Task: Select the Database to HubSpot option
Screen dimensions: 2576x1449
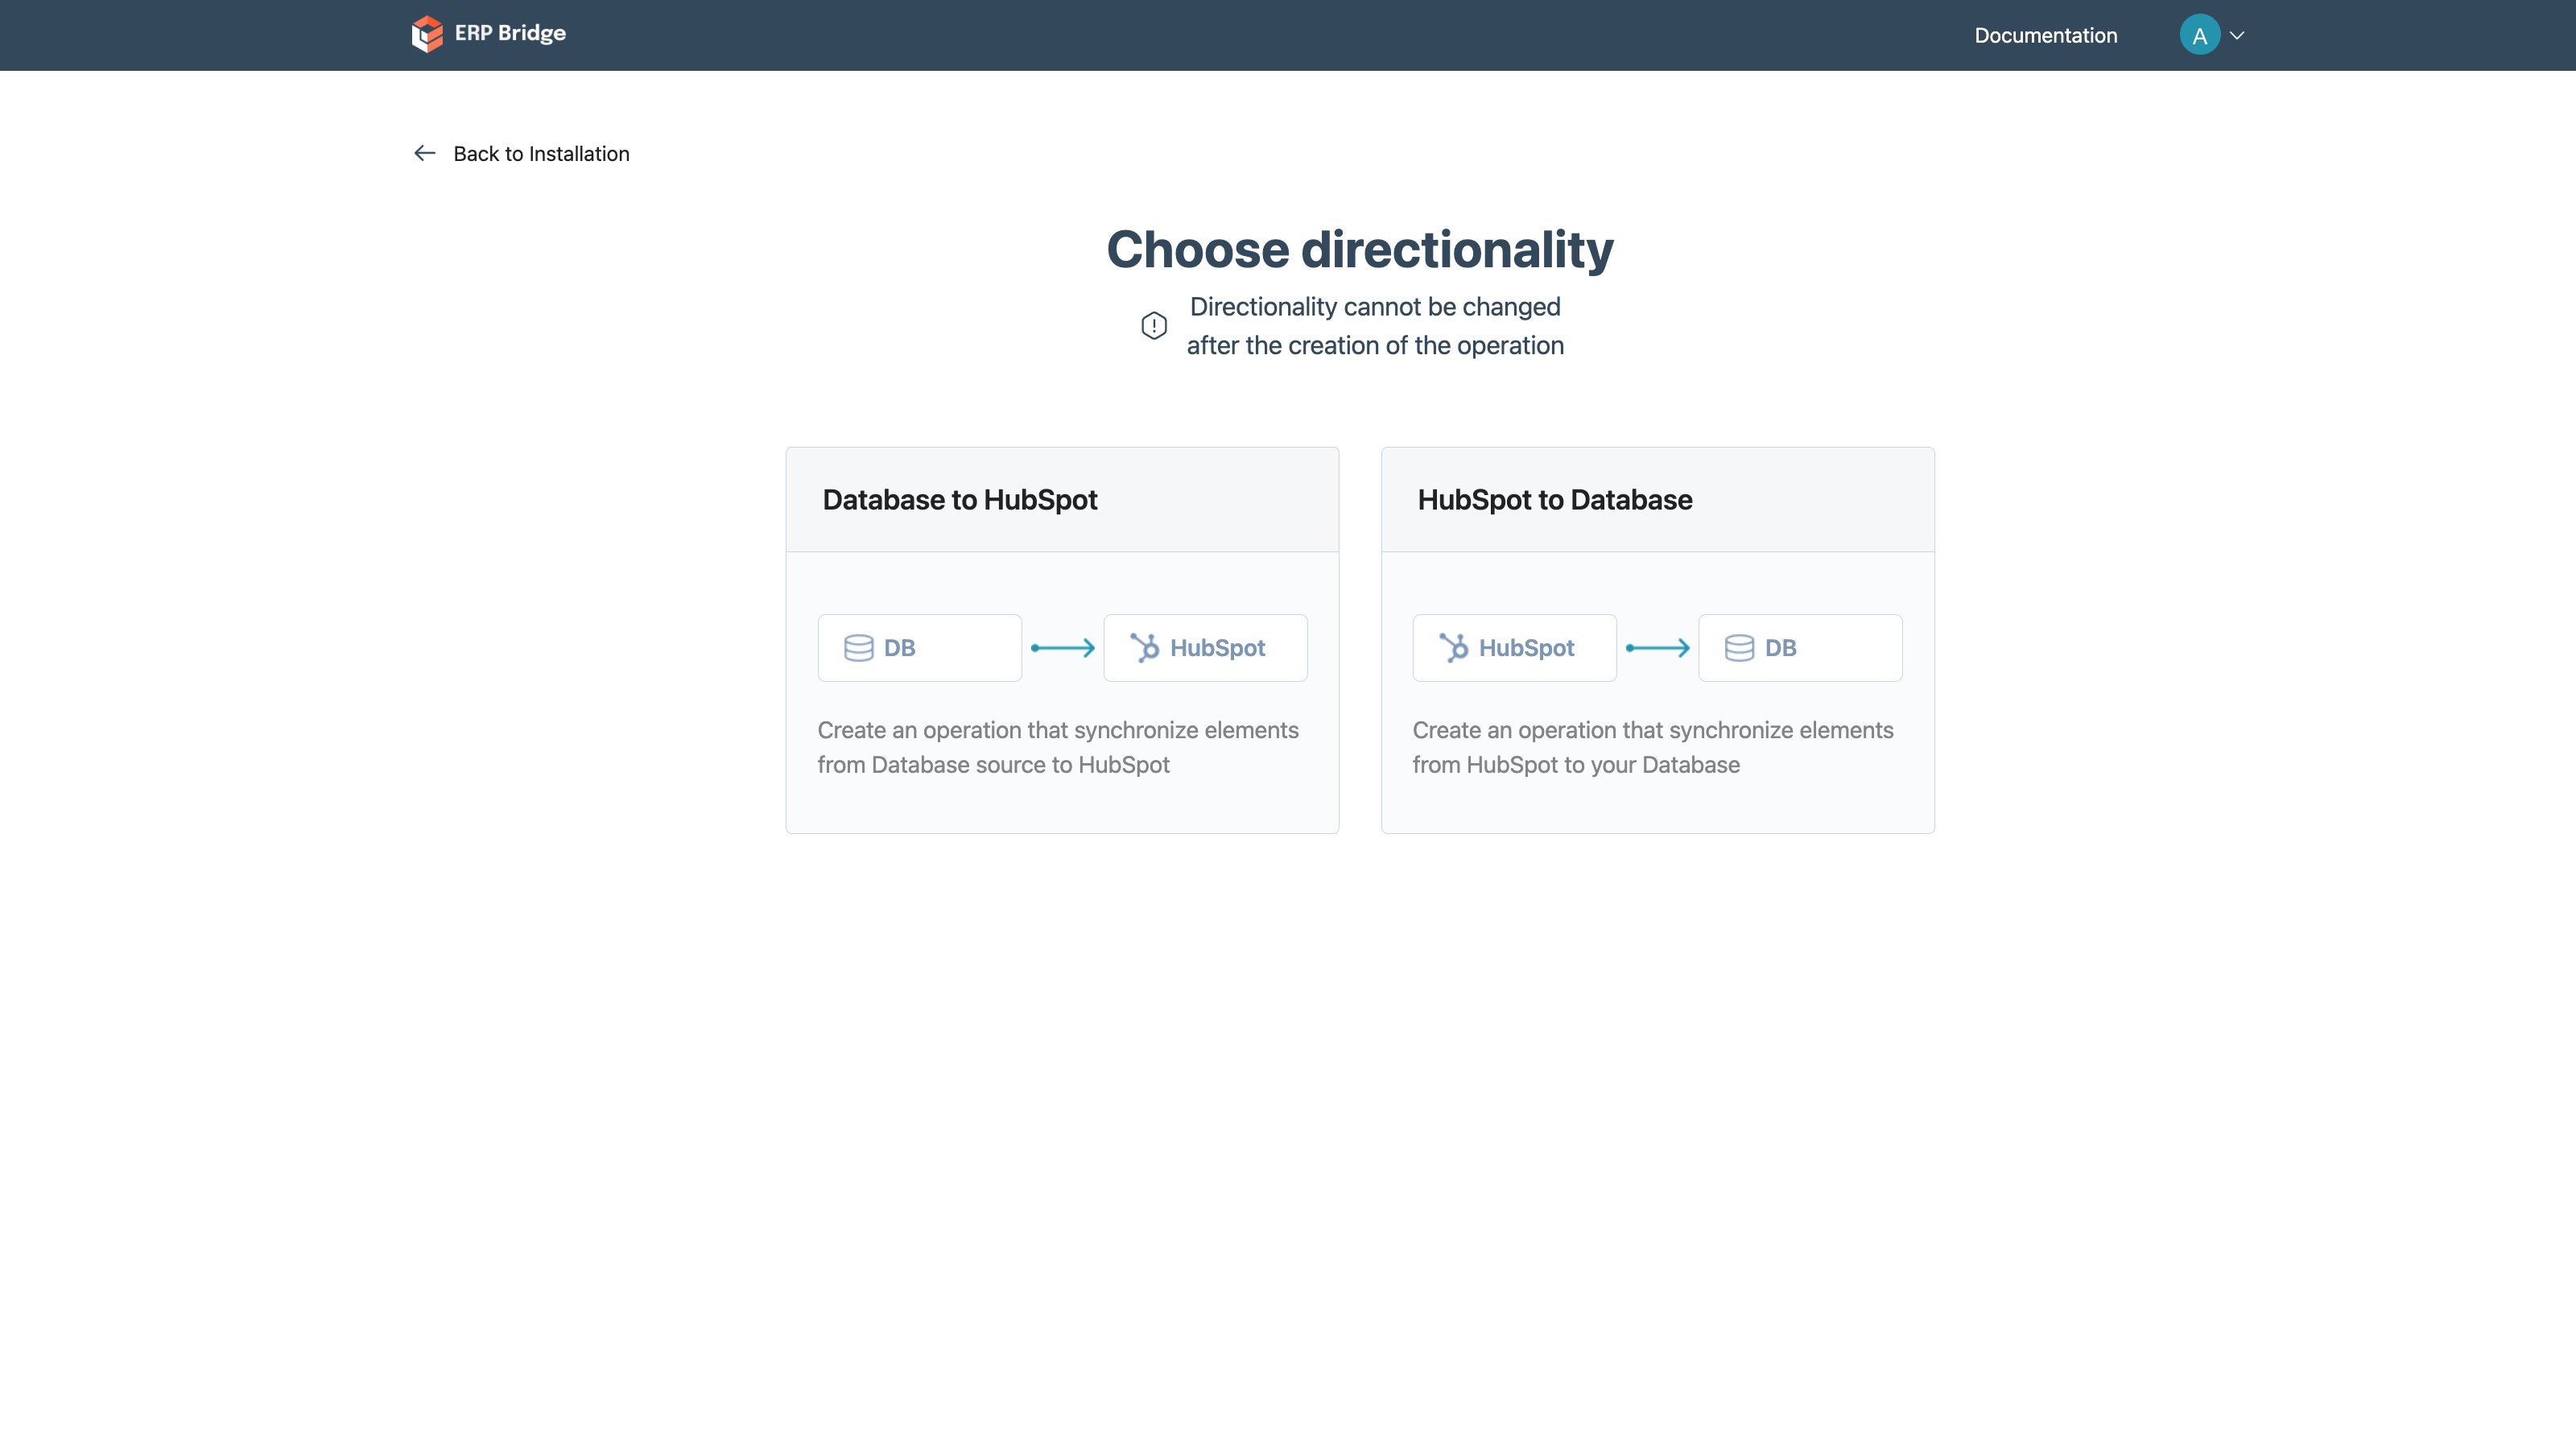Action: [1061, 640]
